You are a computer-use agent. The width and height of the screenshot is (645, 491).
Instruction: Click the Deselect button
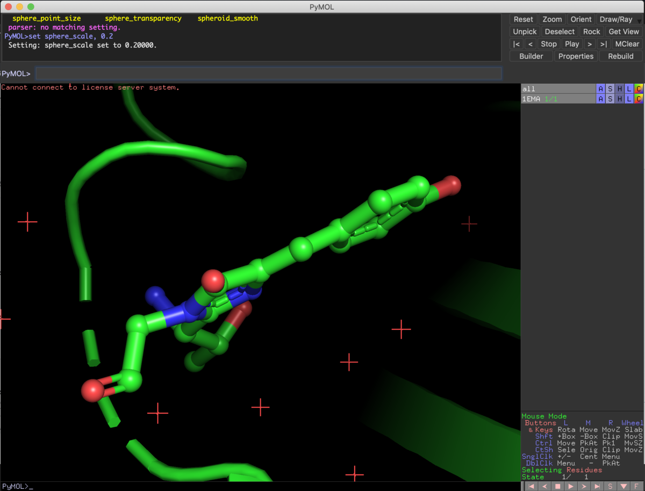click(x=560, y=32)
